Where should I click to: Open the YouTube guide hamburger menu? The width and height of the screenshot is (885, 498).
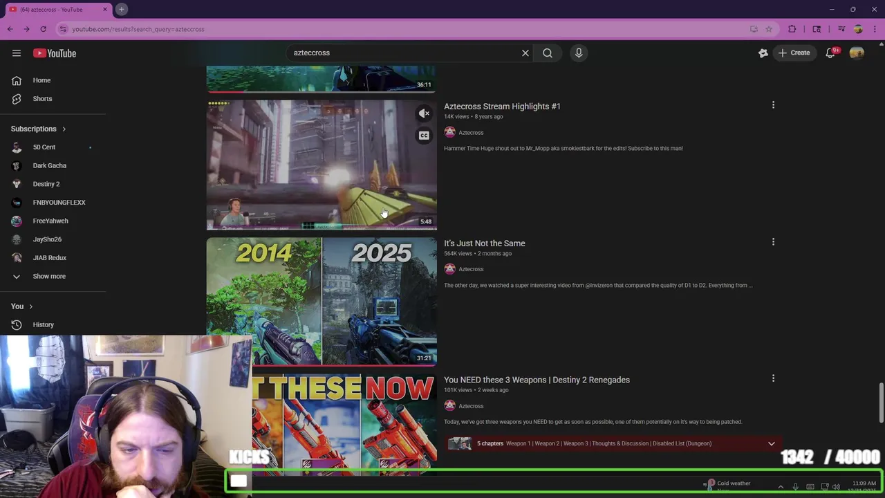tap(17, 53)
